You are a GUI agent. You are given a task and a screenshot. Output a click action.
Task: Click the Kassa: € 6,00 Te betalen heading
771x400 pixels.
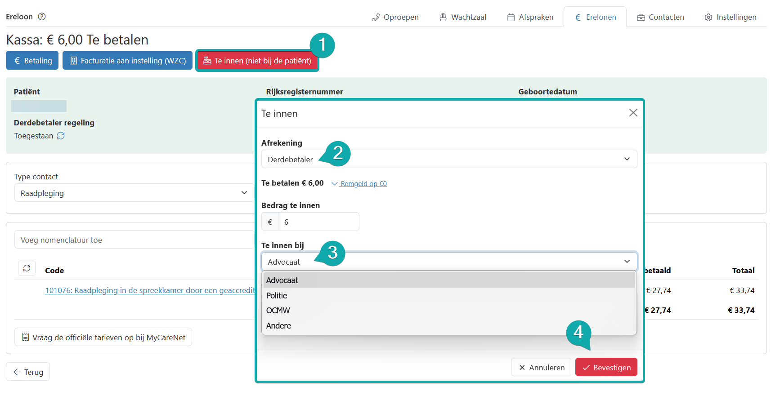[77, 40]
